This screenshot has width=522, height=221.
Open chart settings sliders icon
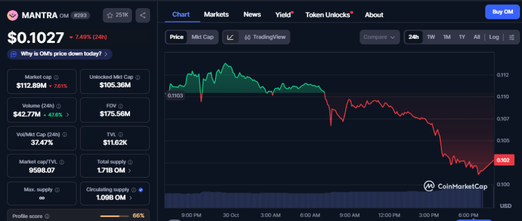512,37
